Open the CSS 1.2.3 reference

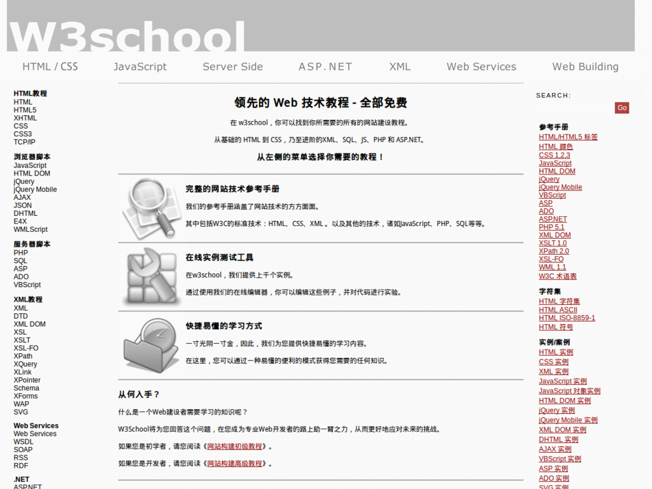pos(555,155)
